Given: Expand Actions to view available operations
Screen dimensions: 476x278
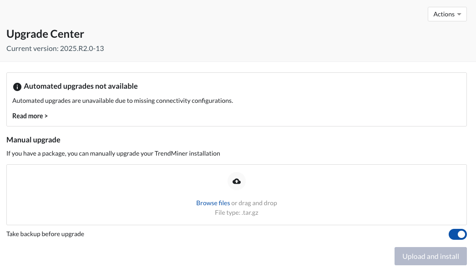Looking at the screenshot, I should click(447, 14).
